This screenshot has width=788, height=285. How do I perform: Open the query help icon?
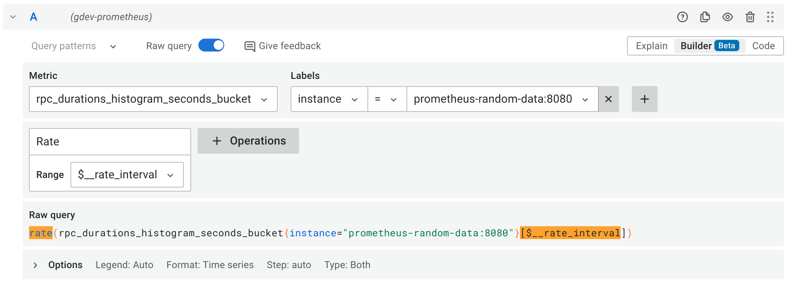click(682, 17)
